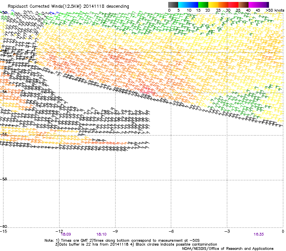Click the yellow 20-25 knots legend swatch
Image resolution: width=286 pixels, height=251 pixels.
pos(213,5)
